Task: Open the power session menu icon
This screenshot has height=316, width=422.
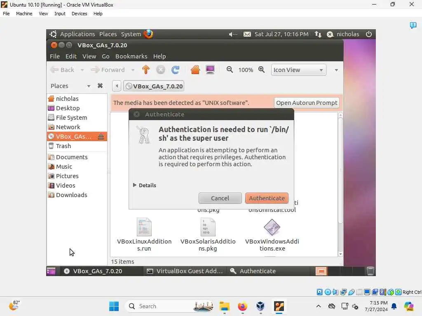Action: tap(369, 34)
